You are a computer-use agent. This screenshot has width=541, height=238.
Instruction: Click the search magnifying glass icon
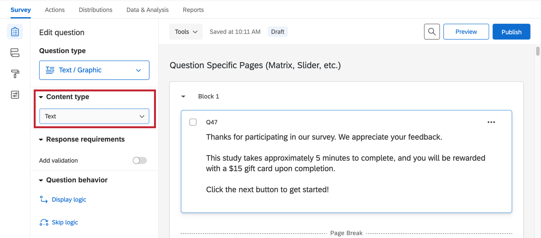[432, 32]
